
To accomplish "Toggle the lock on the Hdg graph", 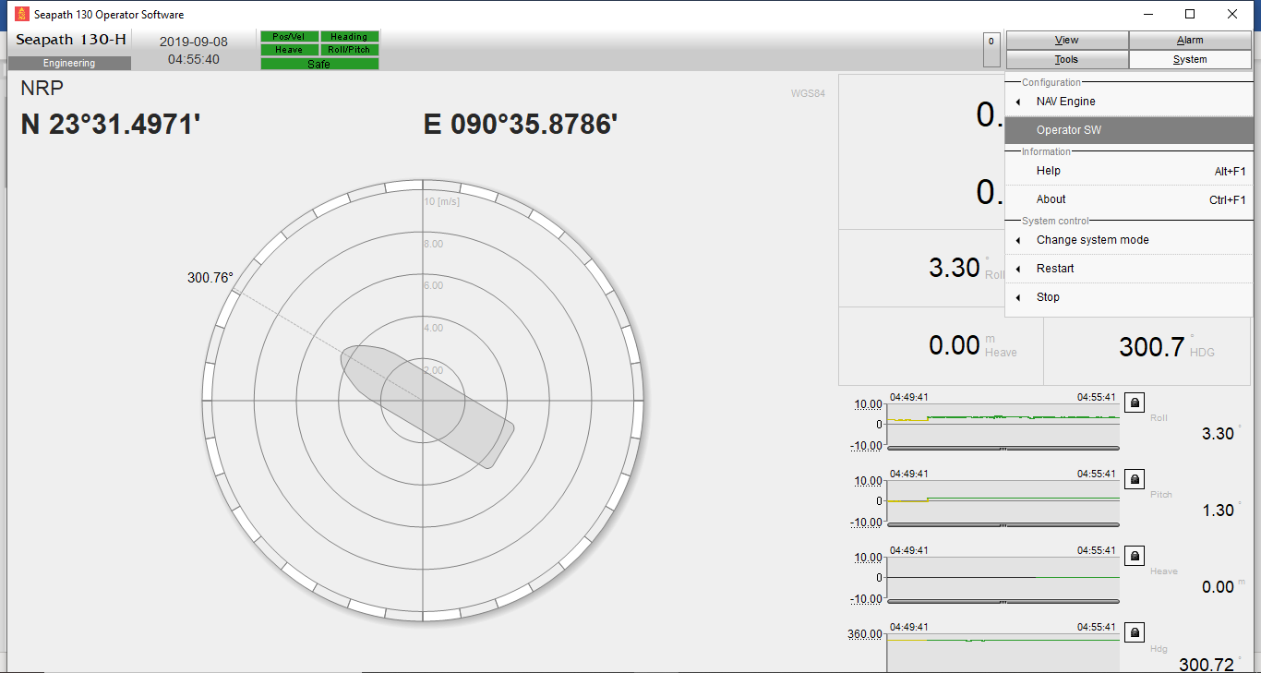I will [x=1135, y=632].
